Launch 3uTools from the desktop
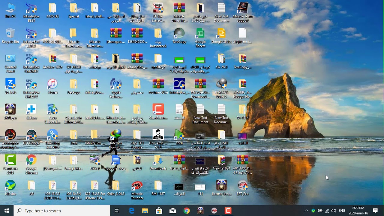This screenshot has height=216, width=384. [10, 86]
